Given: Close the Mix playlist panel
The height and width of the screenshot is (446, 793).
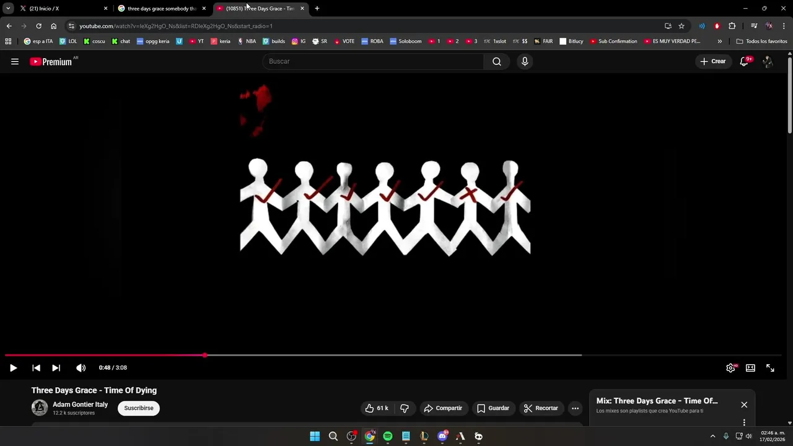Looking at the screenshot, I should 744,404.
